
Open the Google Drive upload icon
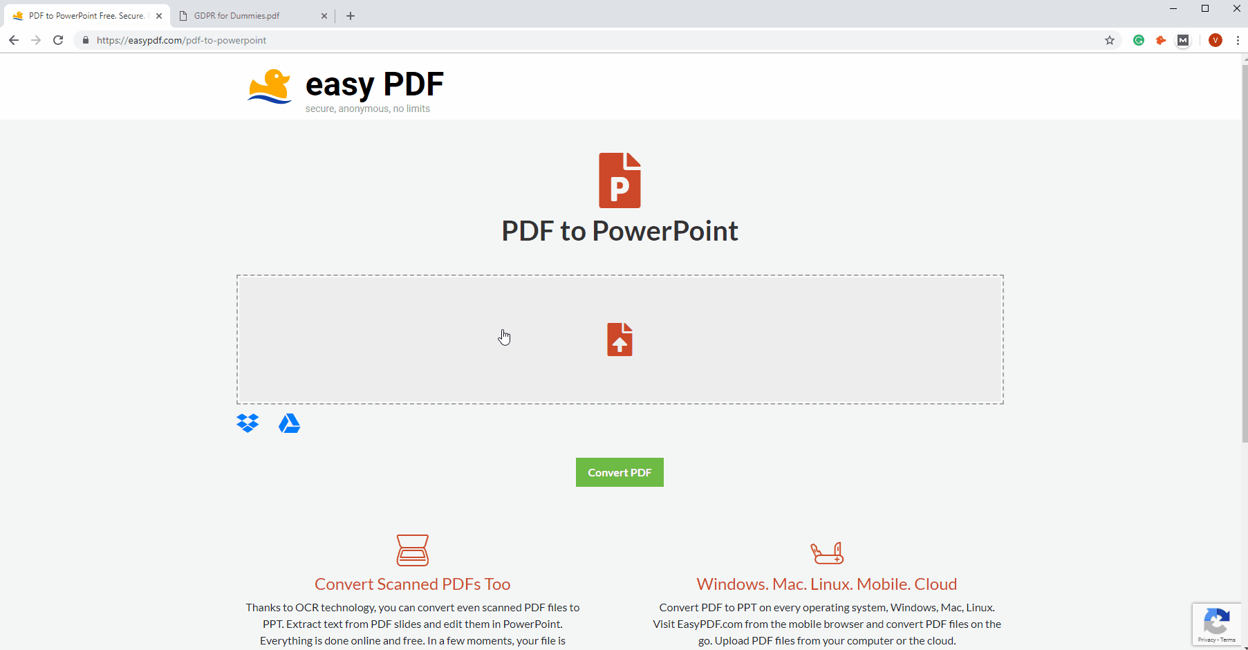[289, 423]
